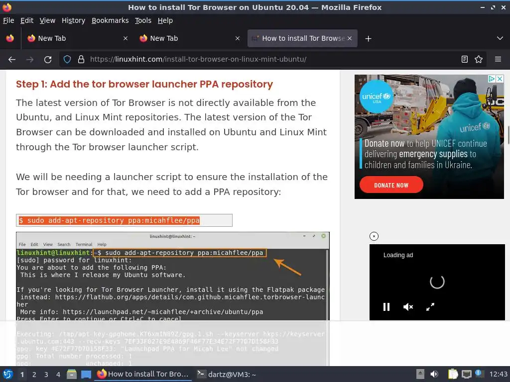
Task: Open a new tab with plus button
Action: 368,39
